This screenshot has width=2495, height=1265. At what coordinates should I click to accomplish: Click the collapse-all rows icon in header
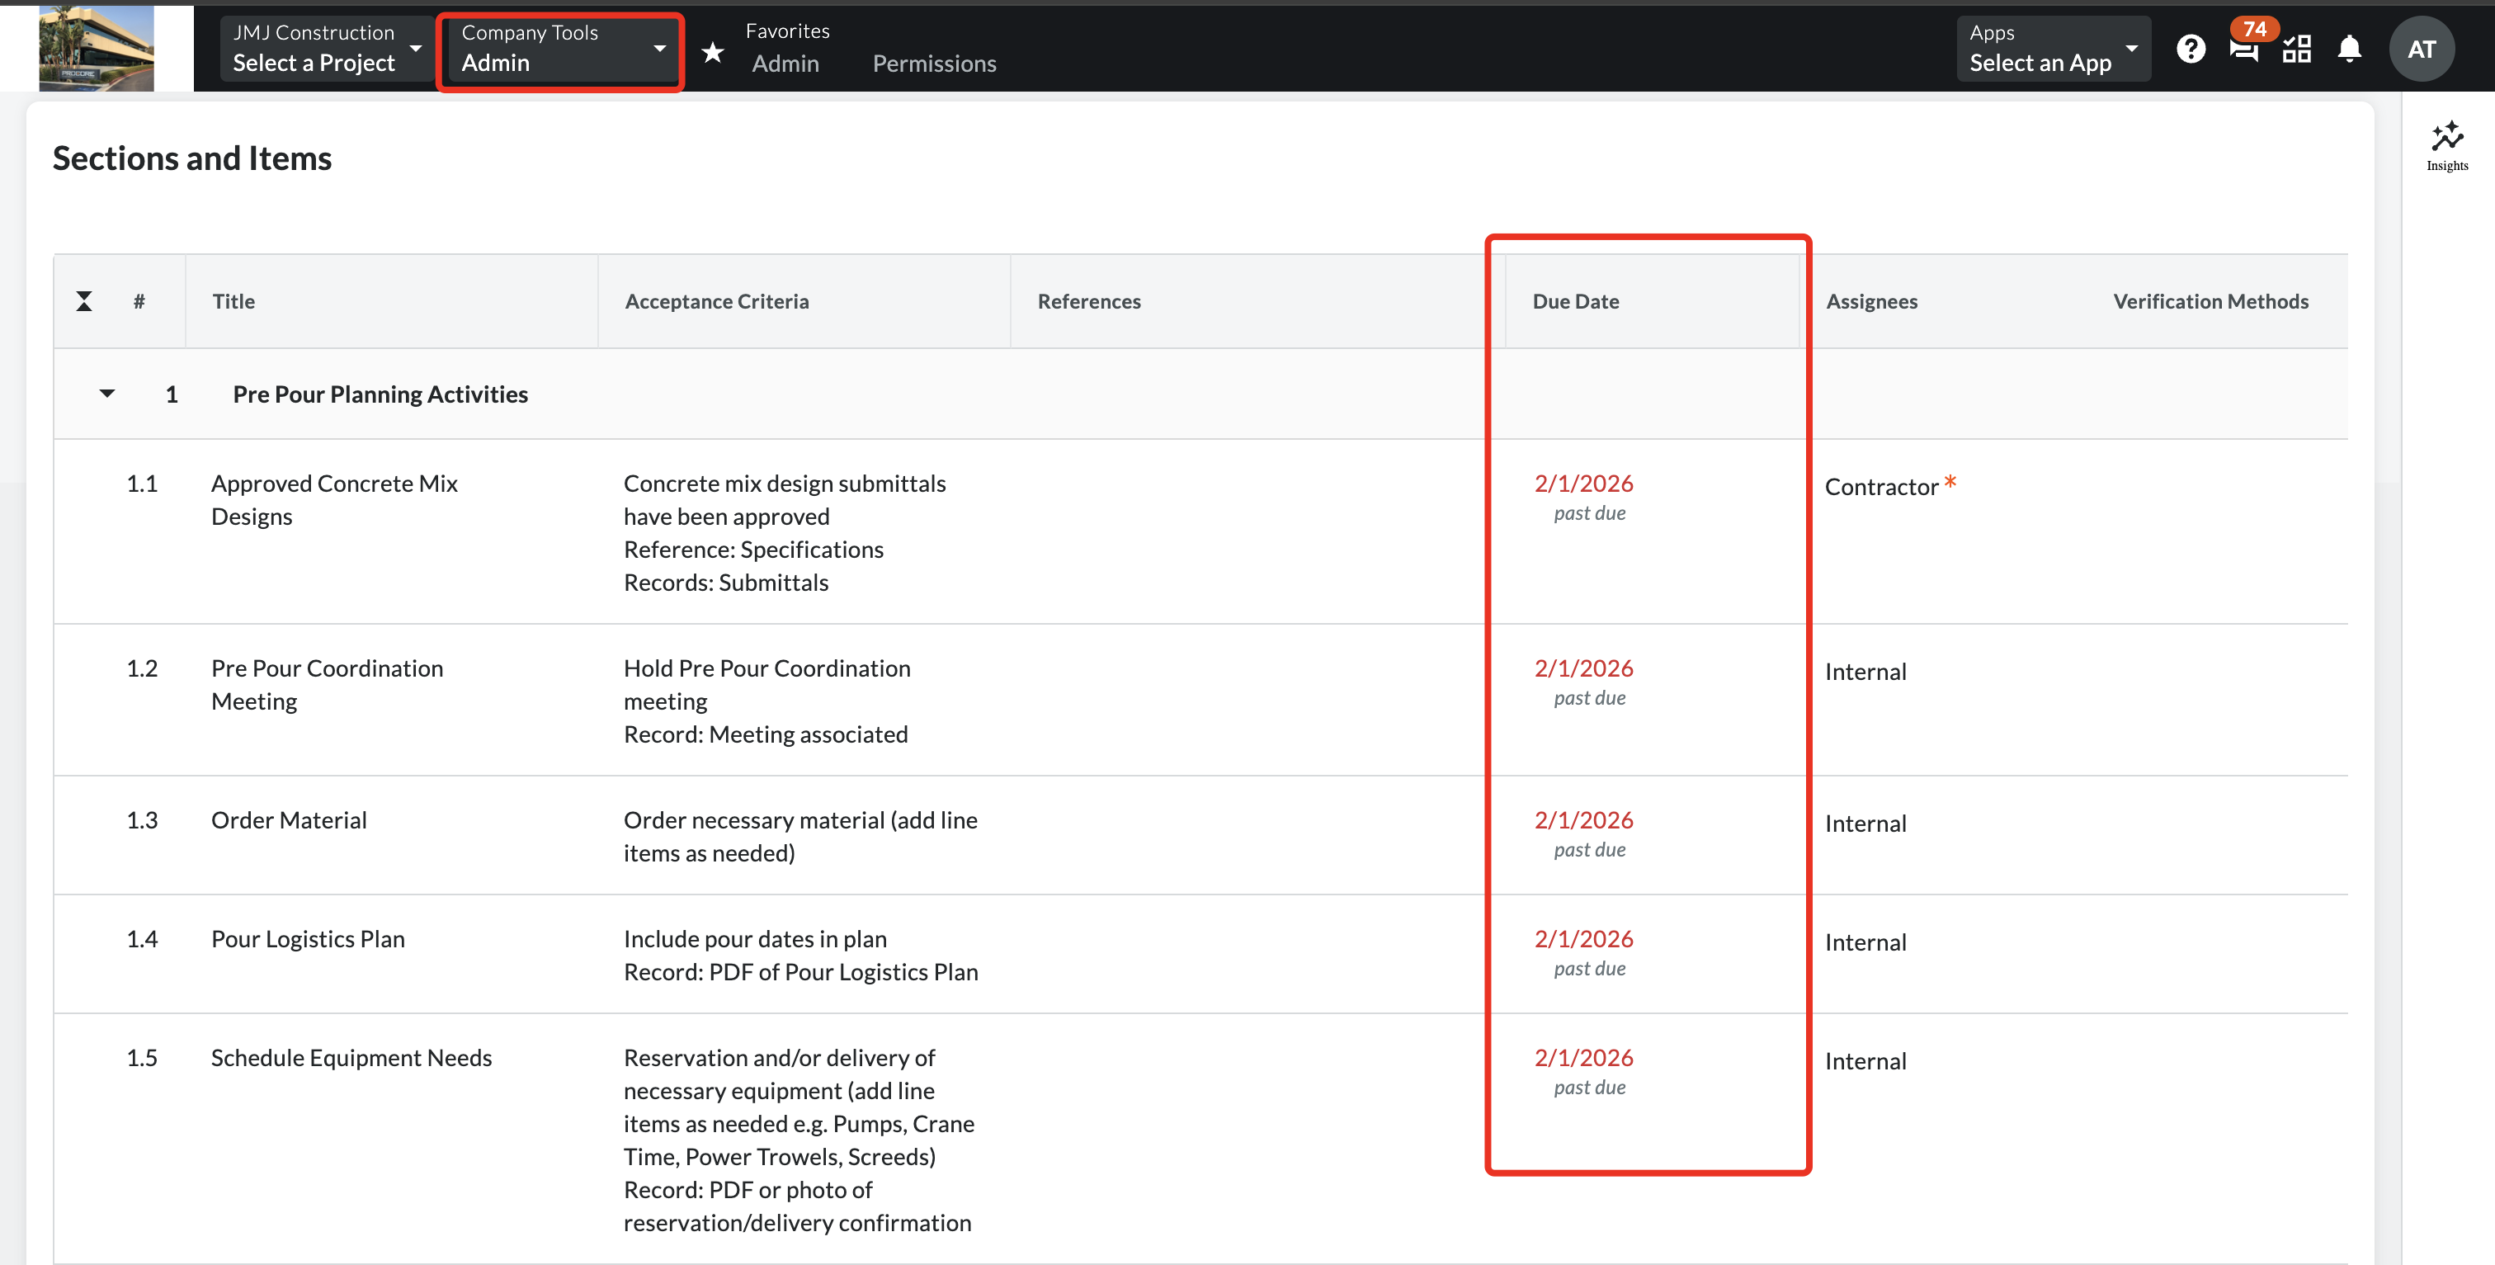84,301
